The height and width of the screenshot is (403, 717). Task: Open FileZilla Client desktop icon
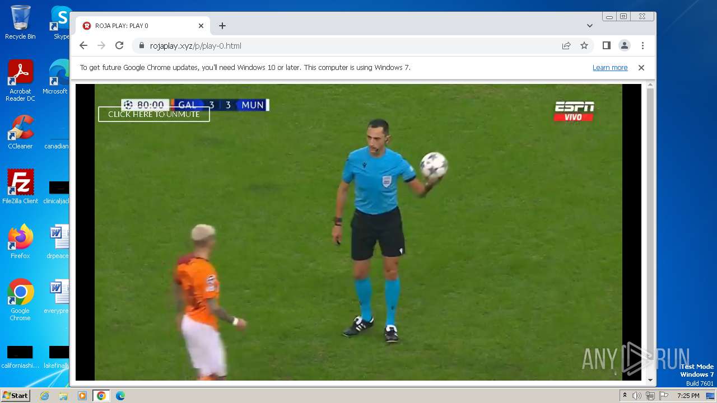[20, 187]
